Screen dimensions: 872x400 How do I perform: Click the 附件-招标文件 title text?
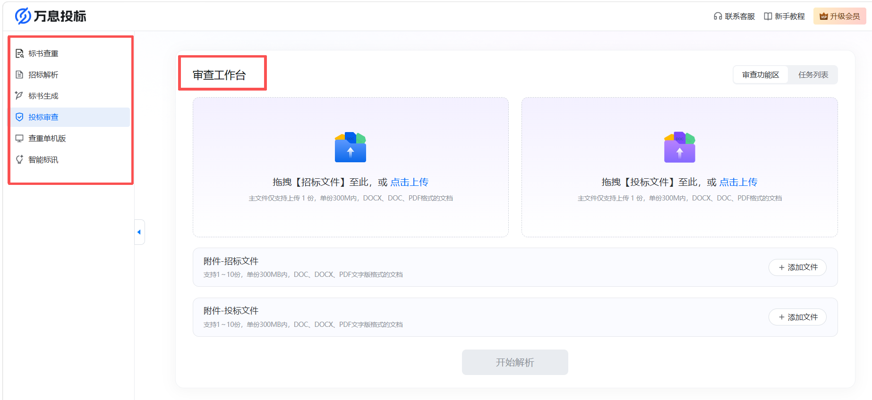click(231, 261)
